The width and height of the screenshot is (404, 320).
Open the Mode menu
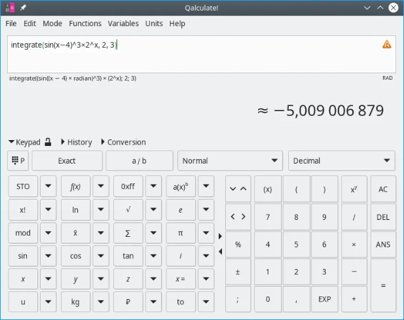[x=52, y=24]
